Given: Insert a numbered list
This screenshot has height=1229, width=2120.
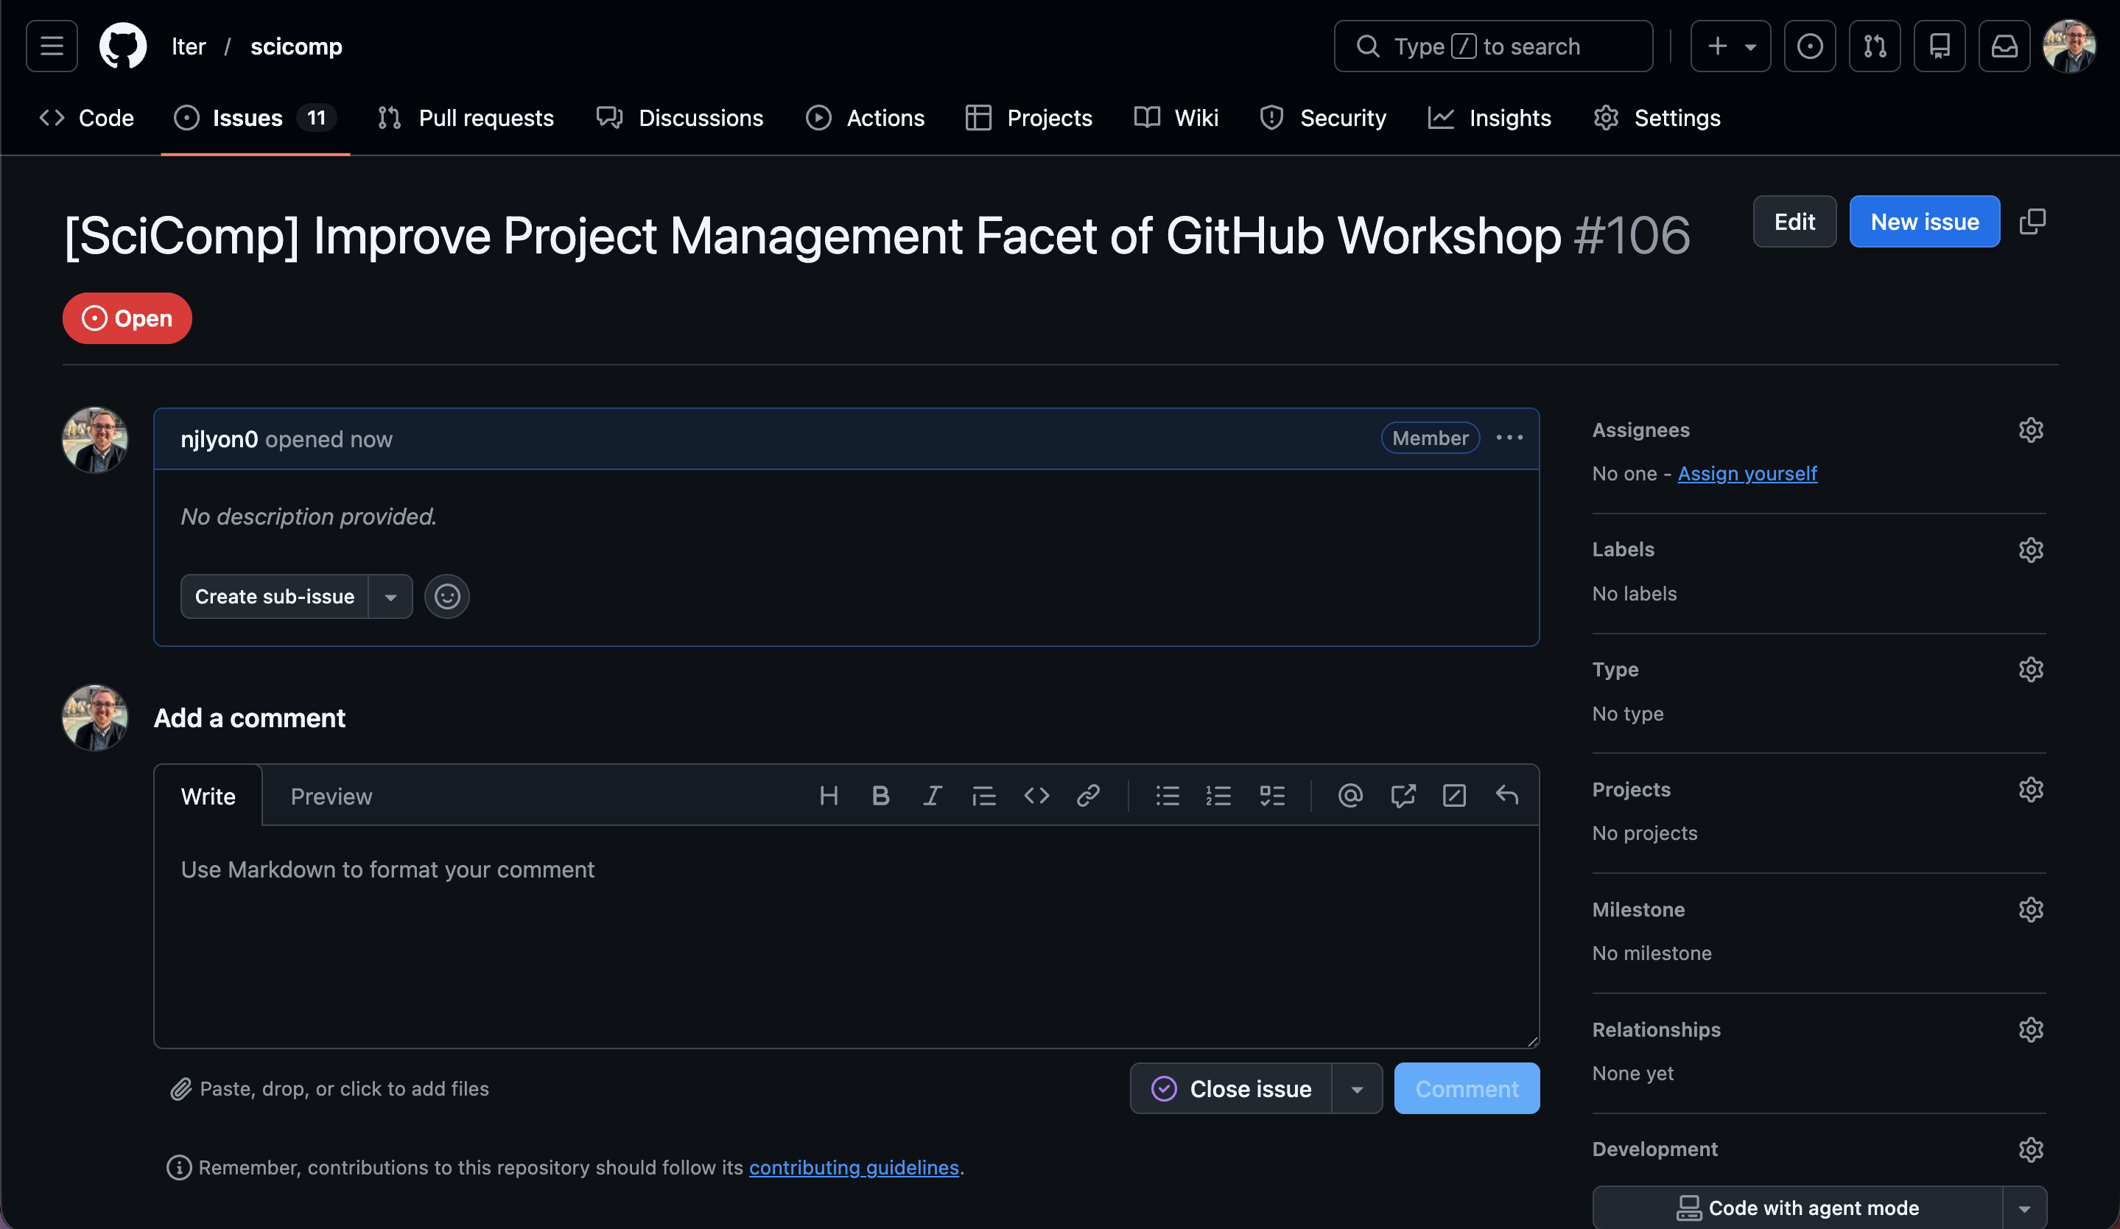Looking at the screenshot, I should pyautogui.click(x=1219, y=796).
